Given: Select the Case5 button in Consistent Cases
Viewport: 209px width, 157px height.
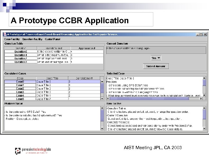Looking at the screenshot, I should [x=20, y=99].
